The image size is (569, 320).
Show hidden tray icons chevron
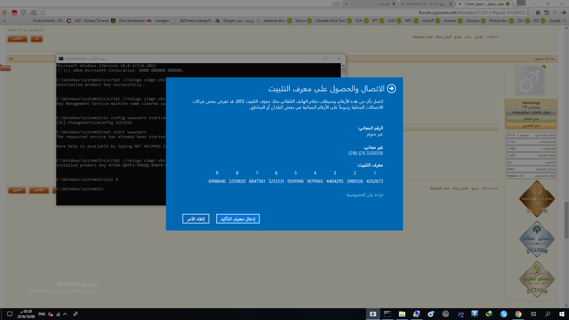coord(65,314)
